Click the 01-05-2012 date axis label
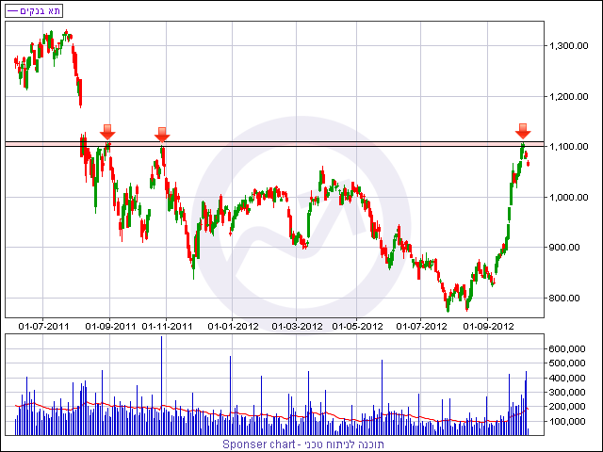 [x=357, y=327]
